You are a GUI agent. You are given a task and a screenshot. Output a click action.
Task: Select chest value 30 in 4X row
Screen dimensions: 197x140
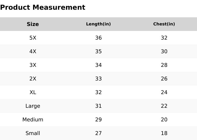pyautogui.click(x=164, y=51)
